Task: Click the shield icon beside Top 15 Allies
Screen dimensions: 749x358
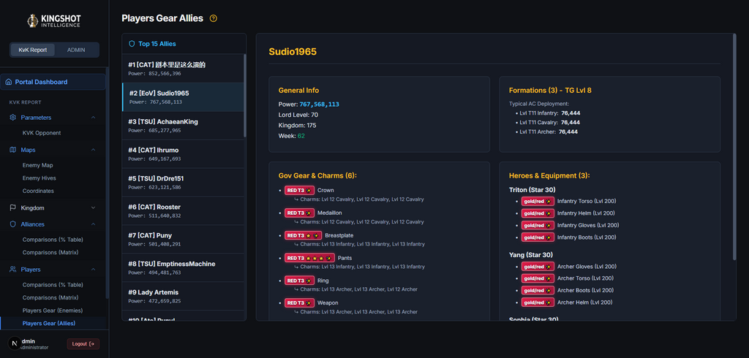Action: [x=132, y=44]
